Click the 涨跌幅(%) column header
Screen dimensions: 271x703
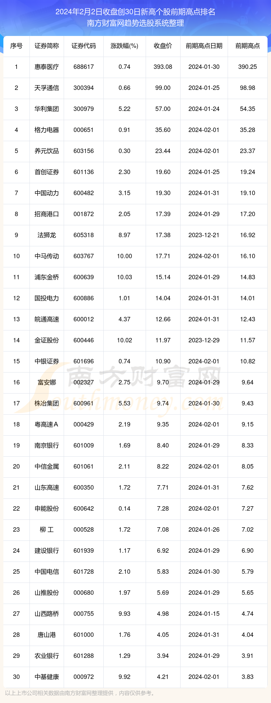124,46
